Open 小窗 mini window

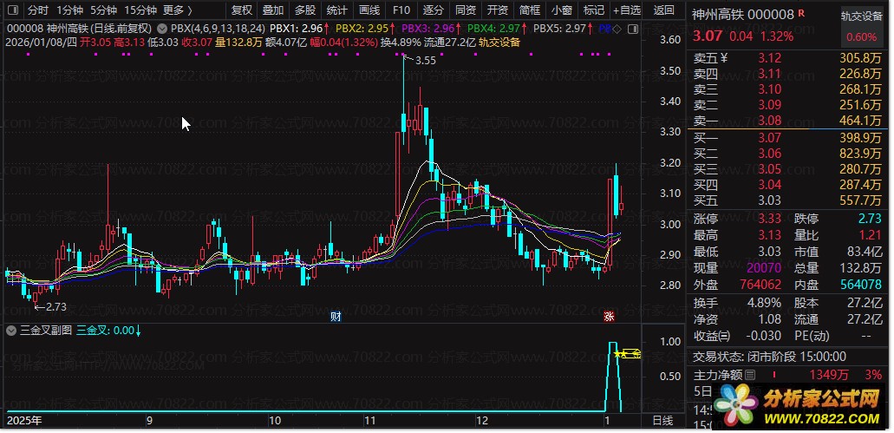point(562,10)
